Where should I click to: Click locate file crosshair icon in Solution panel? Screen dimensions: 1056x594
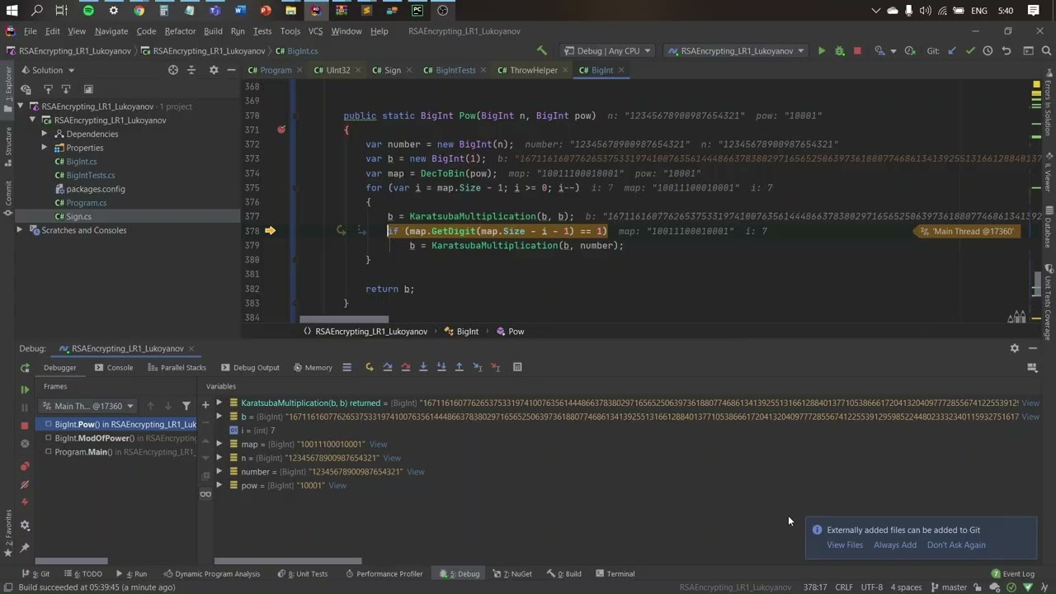pos(173,70)
